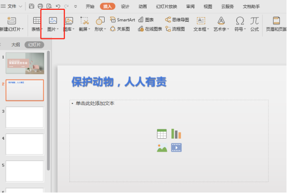Click the 文本框 text box icon
Viewport: 287px width, 193px height.
click(x=201, y=21)
